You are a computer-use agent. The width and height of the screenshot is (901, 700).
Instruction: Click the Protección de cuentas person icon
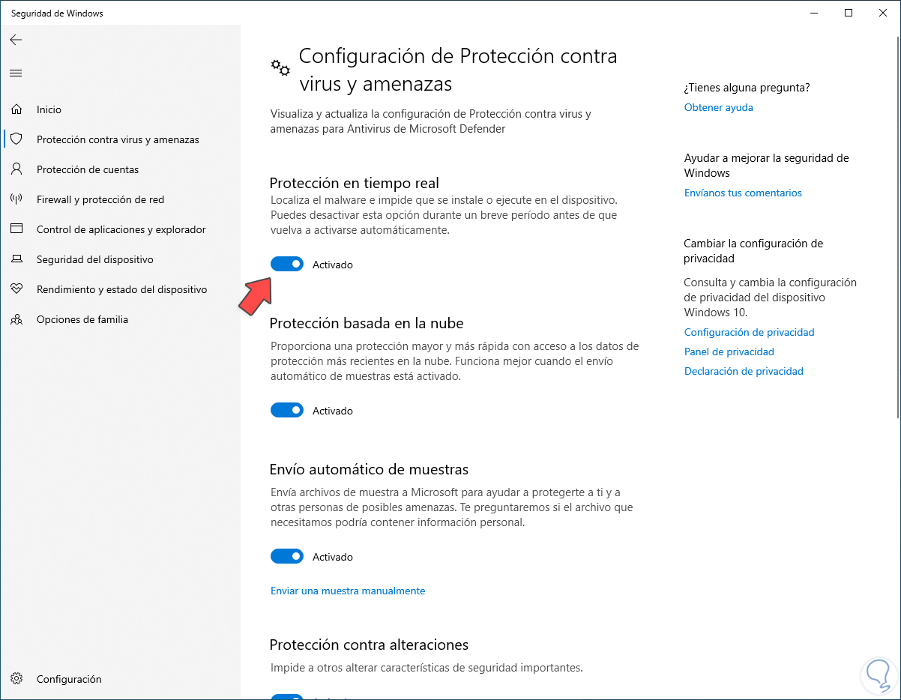click(16, 169)
